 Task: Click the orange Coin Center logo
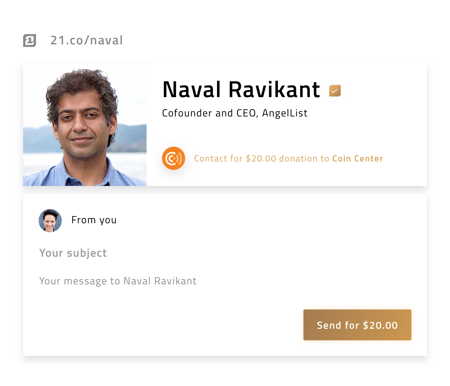(x=174, y=158)
